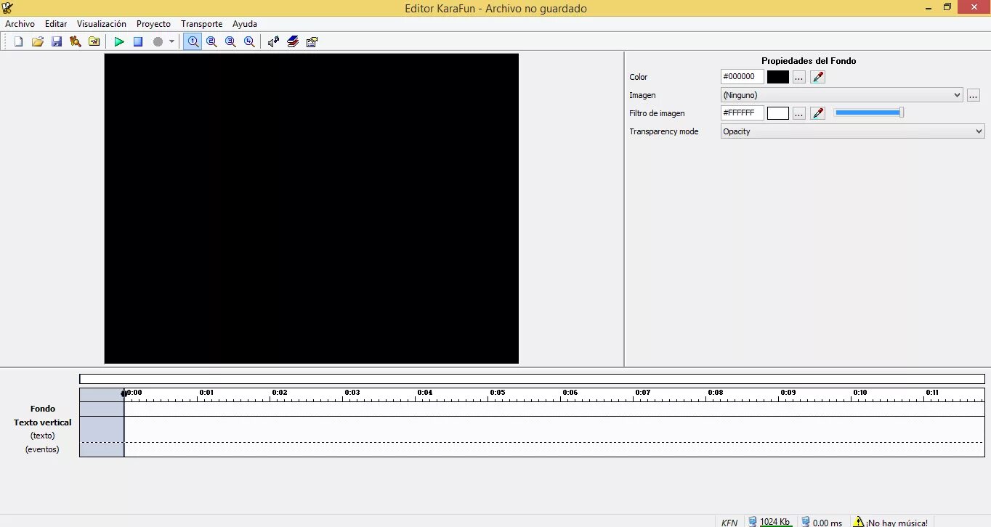The image size is (991, 527).
Task: Click the ¡No hay música! warning
Action: coord(897,523)
